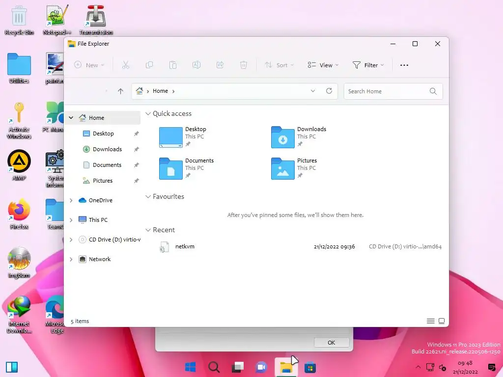
Task: Select the AIMP desktop shortcut
Action: (19, 165)
